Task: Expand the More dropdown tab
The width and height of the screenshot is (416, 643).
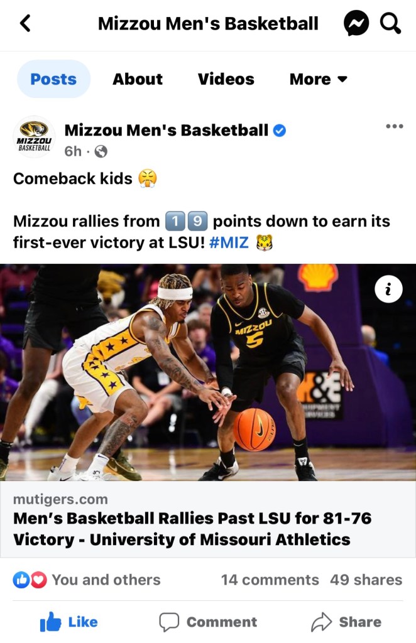Action: coord(318,79)
